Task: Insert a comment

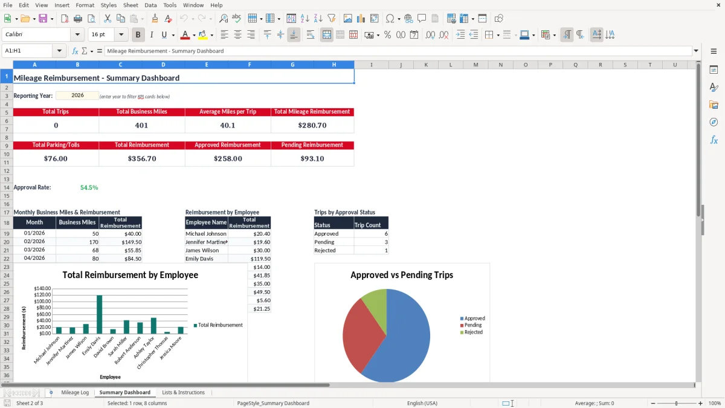Action: [x=422, y=19]
